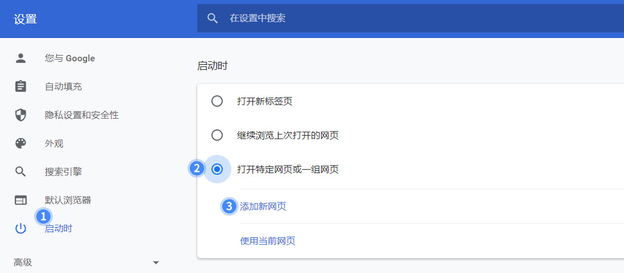Go to the 隐私设置和安全性 section
Viewport: 624px width, 273px height.
point(82,115)
